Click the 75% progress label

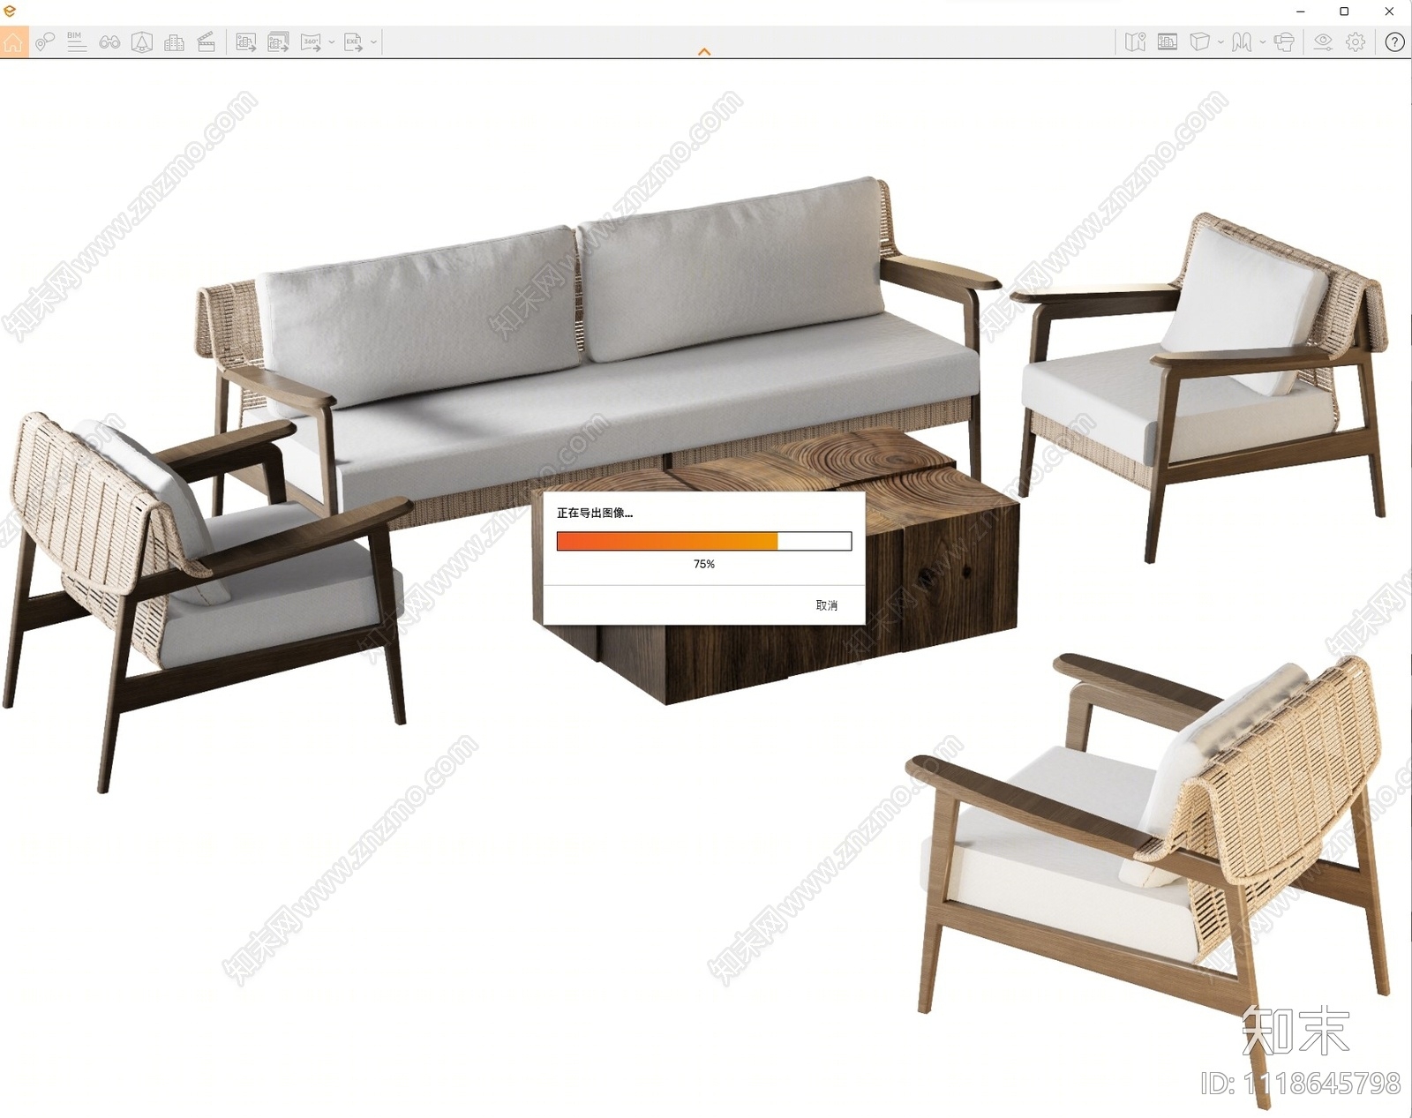(x=704, y=564)
